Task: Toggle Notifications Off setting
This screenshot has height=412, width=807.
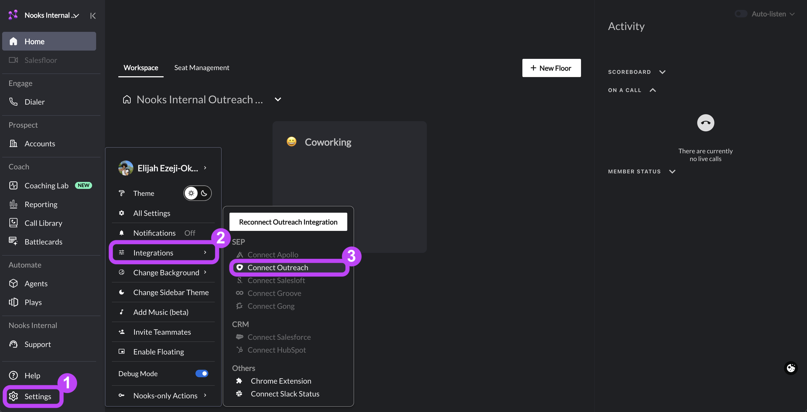Action: [x=190, y=233]
